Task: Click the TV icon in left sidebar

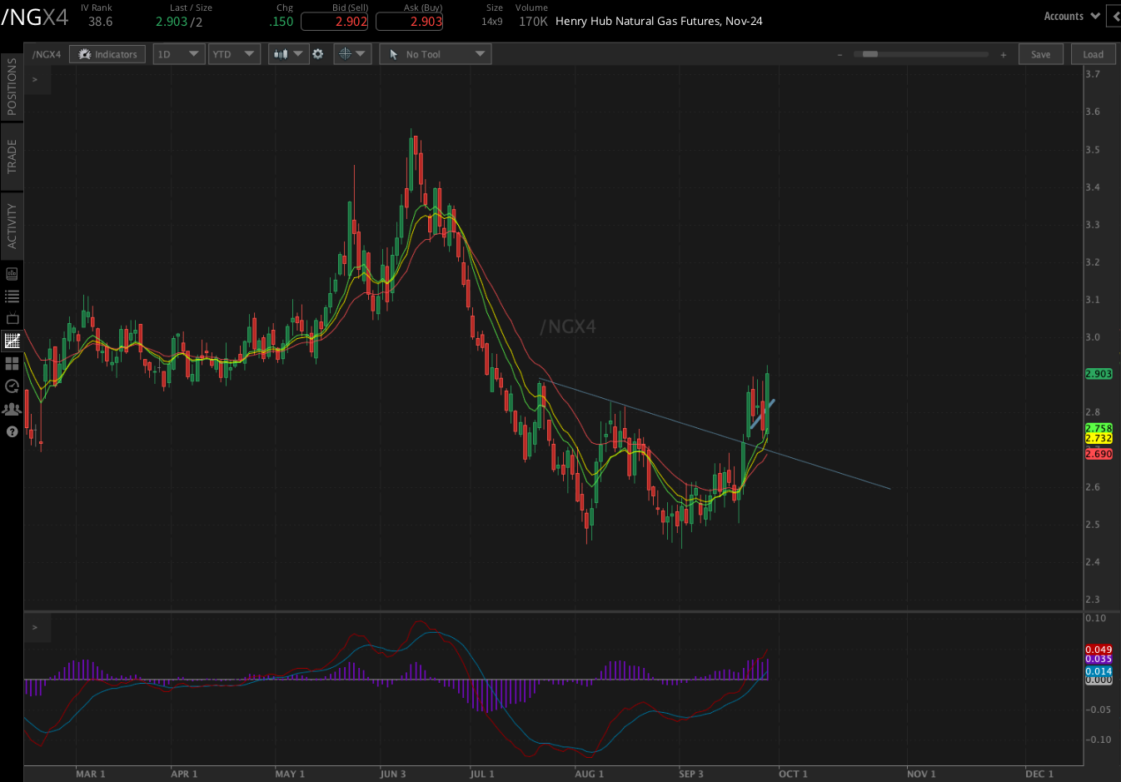Action: pyautogui.click(x=12, y=319)
